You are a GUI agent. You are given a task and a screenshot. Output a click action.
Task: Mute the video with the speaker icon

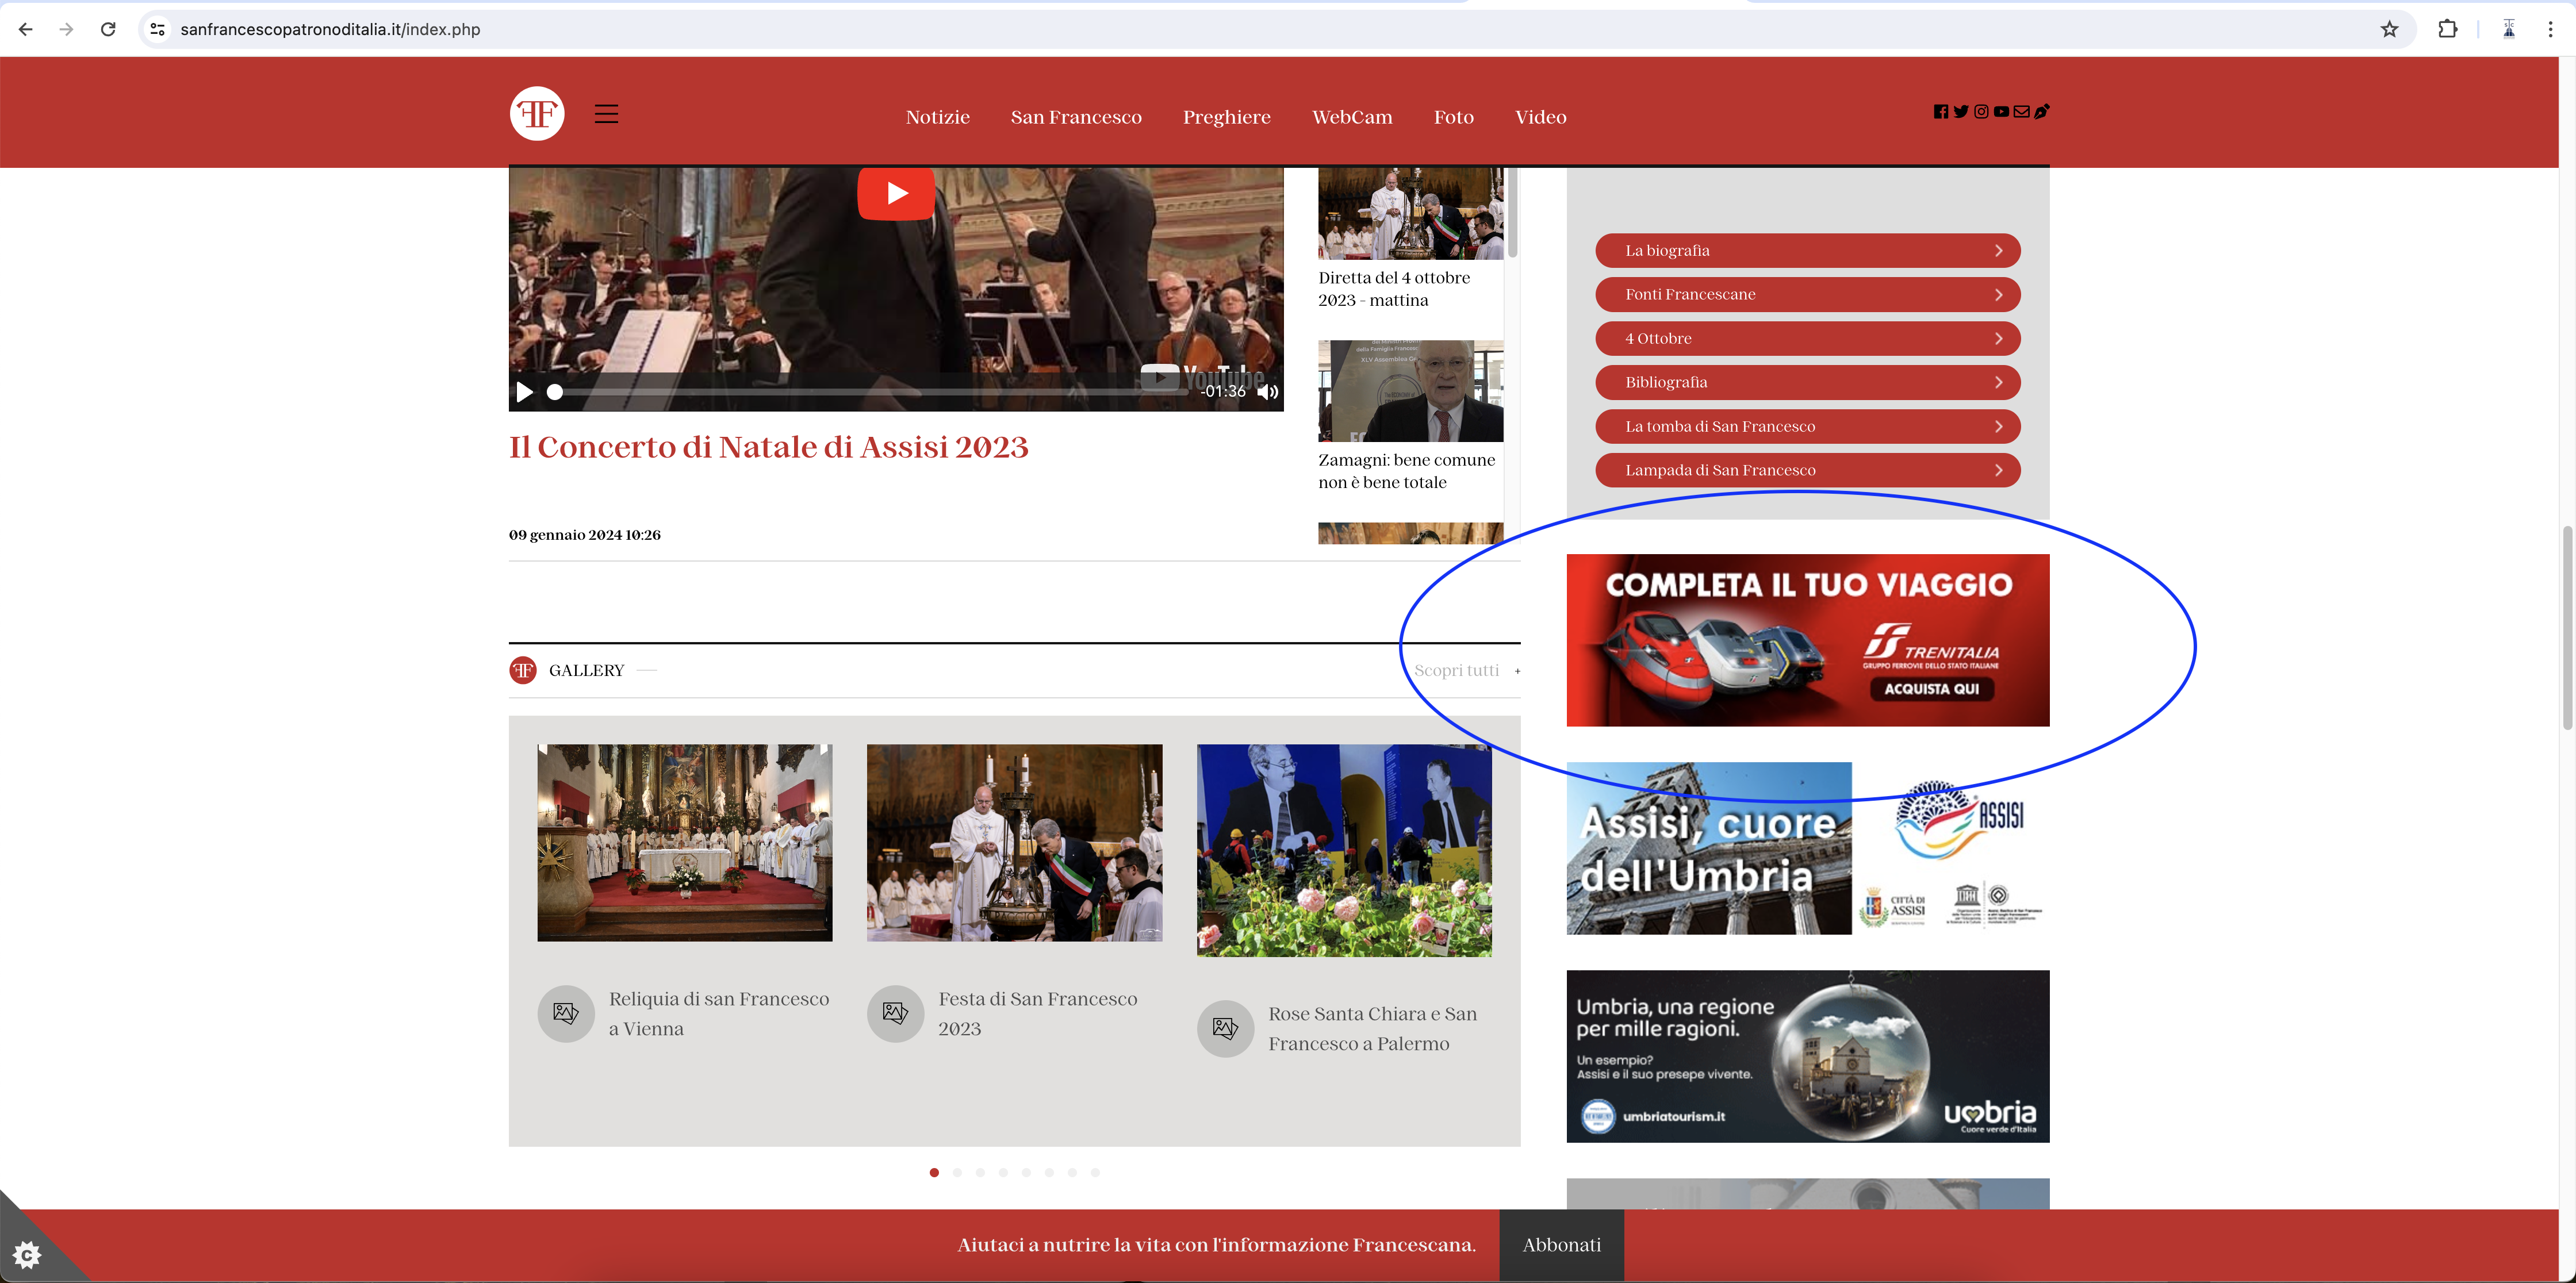(1268, 392)
